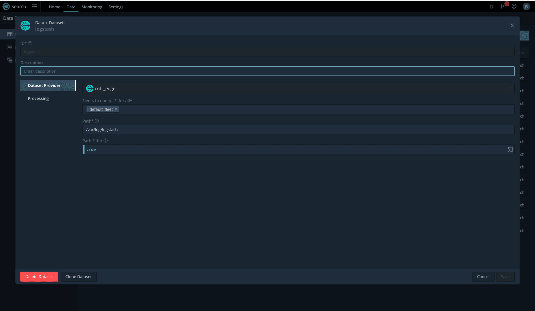
Task: Open the Monitoring menu
Action: tap(92, 7)
